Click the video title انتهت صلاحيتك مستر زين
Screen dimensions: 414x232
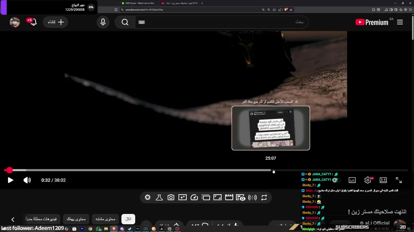click(x=377, y=212)
